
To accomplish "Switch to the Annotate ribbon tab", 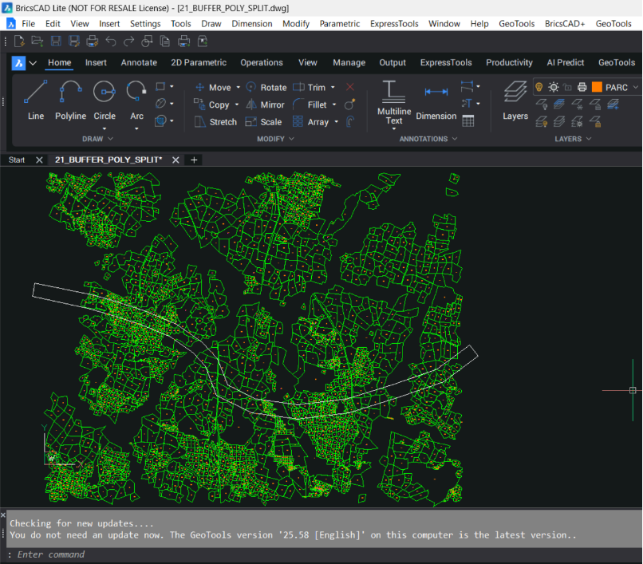I will 139,62.
